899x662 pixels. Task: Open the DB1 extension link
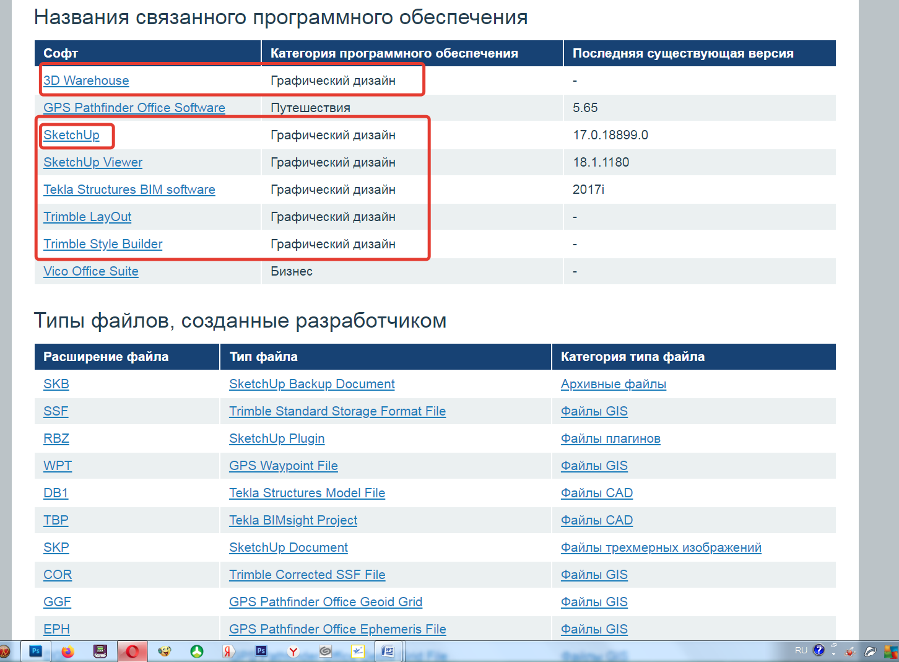(x=56, y=493)
